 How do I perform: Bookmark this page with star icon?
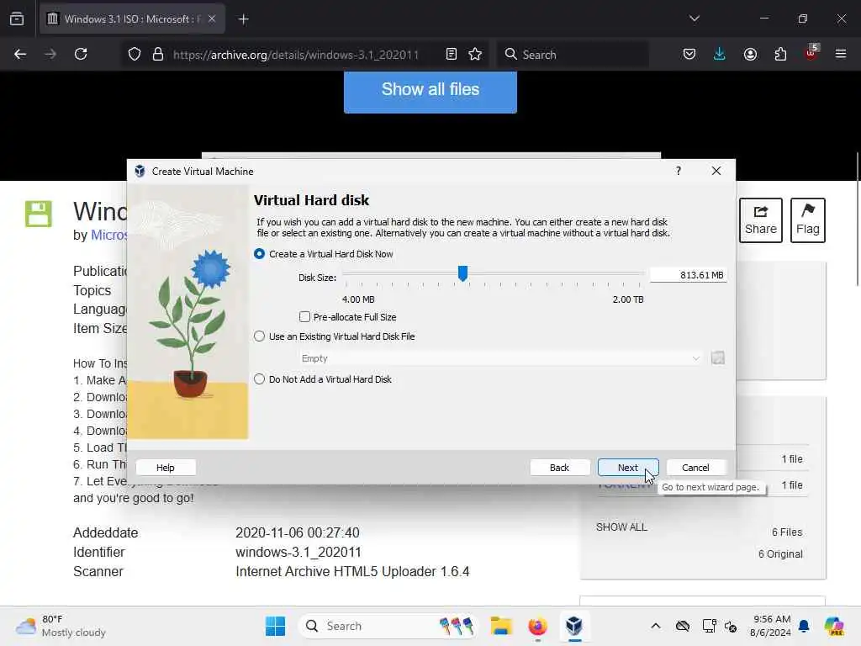point(476,55)
